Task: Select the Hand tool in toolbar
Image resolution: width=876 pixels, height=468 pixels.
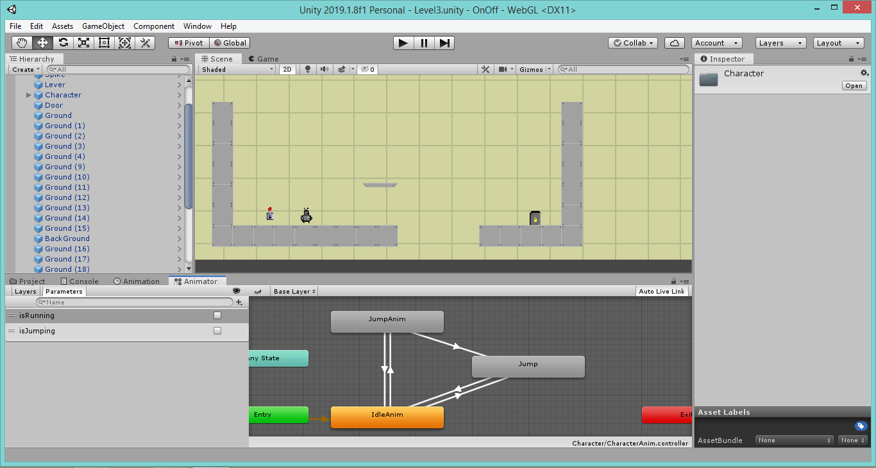Action: 22,43
